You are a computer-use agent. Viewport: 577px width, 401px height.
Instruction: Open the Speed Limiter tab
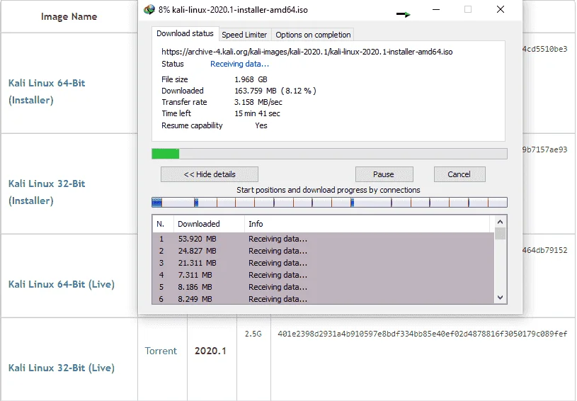[244, 35]
